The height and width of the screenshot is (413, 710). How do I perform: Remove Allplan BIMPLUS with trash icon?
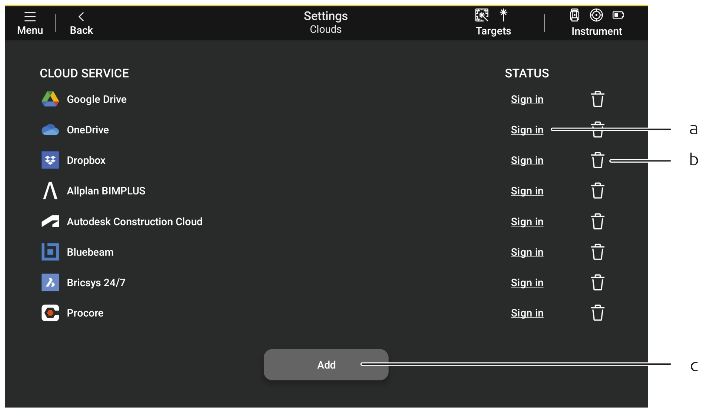point(597,191)
